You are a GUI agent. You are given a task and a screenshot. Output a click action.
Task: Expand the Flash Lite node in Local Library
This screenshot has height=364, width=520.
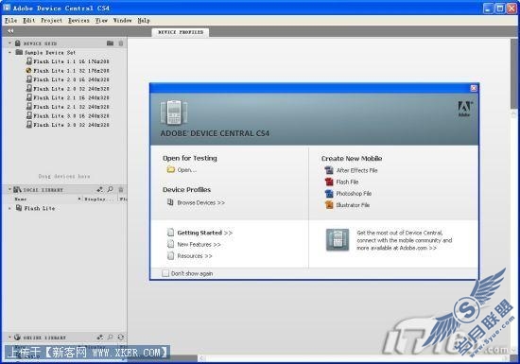tap(9, 208)
